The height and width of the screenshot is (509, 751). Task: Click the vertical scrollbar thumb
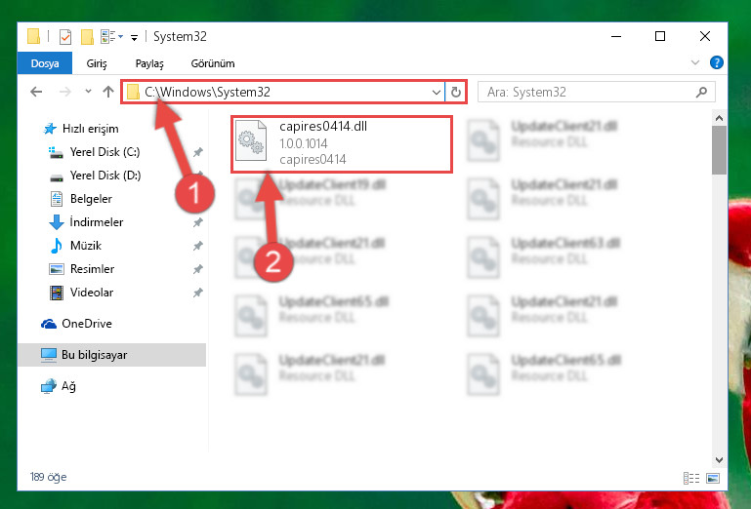(x=719, y=150)
